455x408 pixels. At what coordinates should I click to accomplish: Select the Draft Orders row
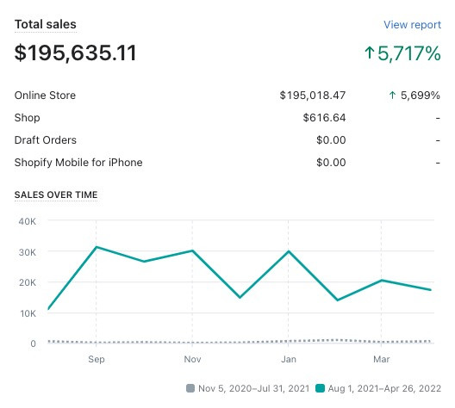[x=227, y=140]
